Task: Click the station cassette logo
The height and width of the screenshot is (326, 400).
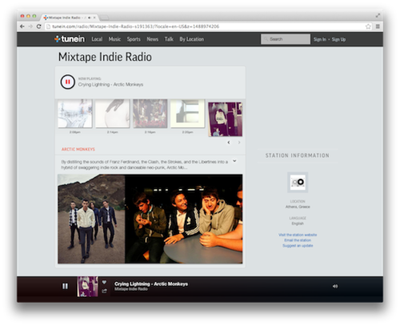Action: (x=298, y=182)
